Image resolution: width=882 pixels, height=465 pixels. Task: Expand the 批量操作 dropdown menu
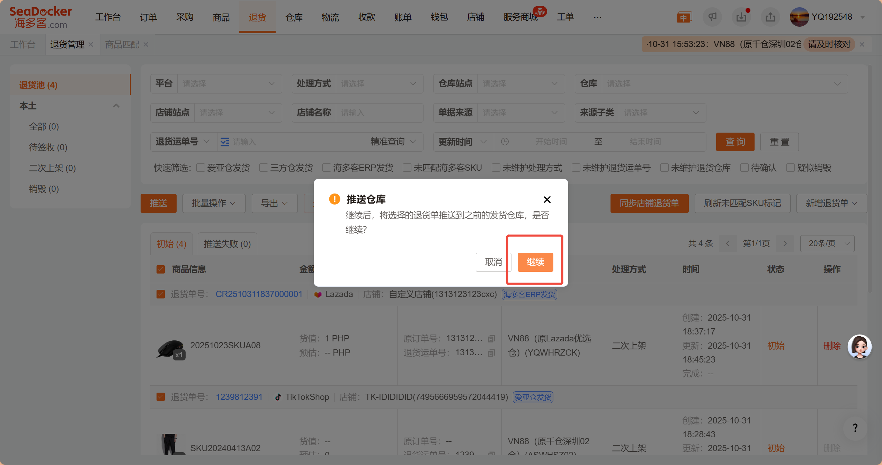(x=214, y=203)
